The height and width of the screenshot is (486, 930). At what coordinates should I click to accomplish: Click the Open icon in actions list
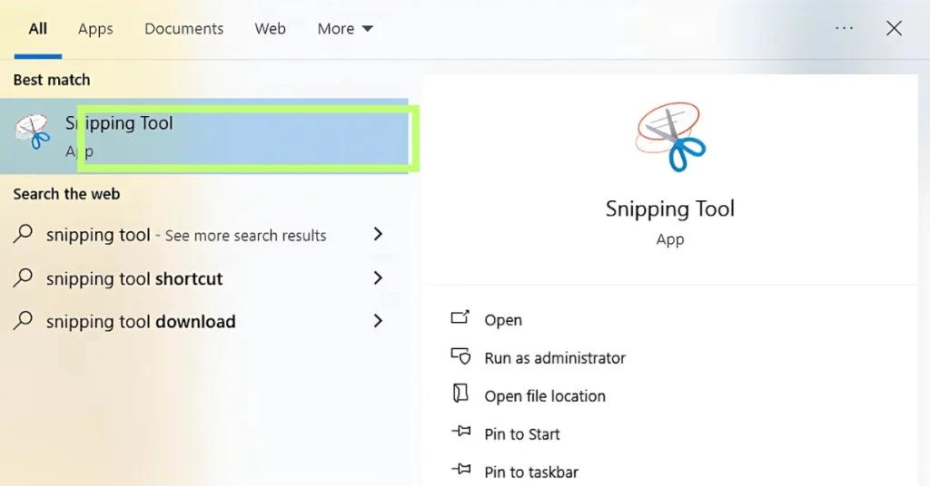coord(460,318)
